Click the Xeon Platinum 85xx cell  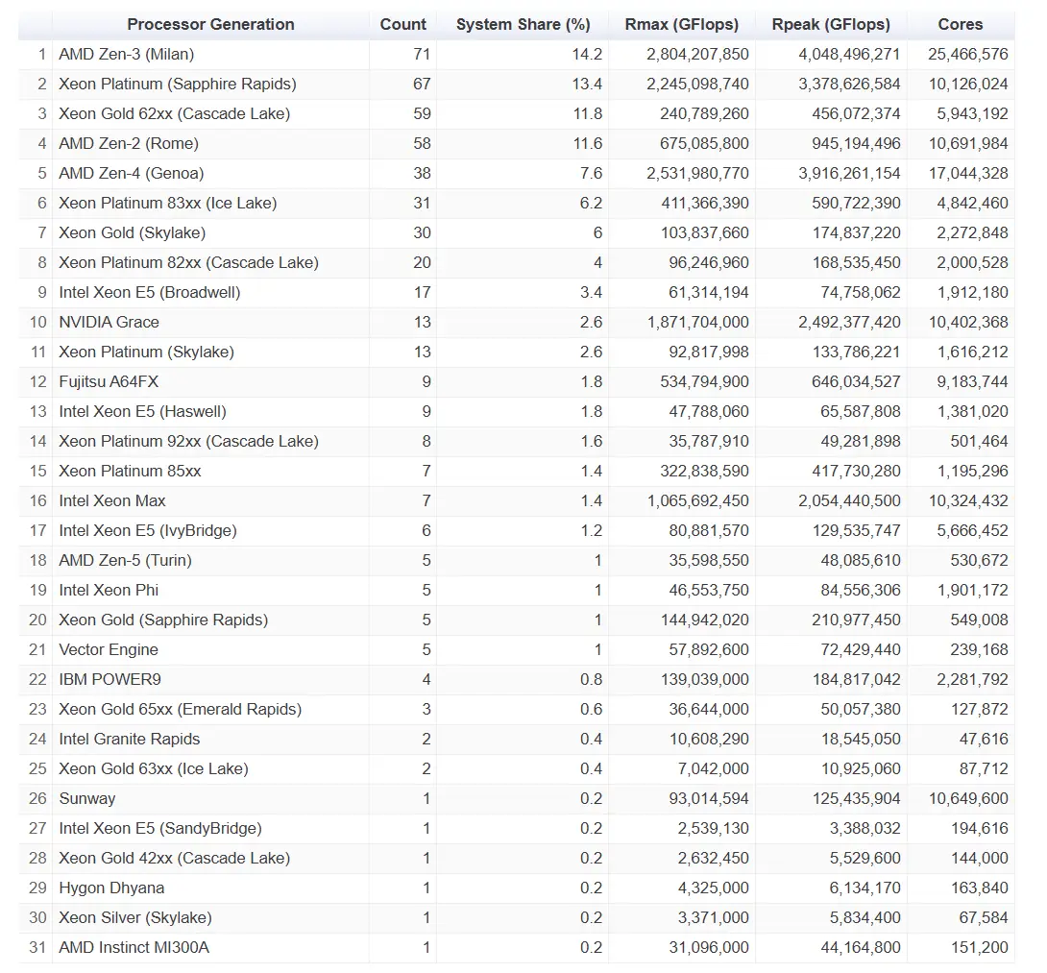[x=130, y=471]
